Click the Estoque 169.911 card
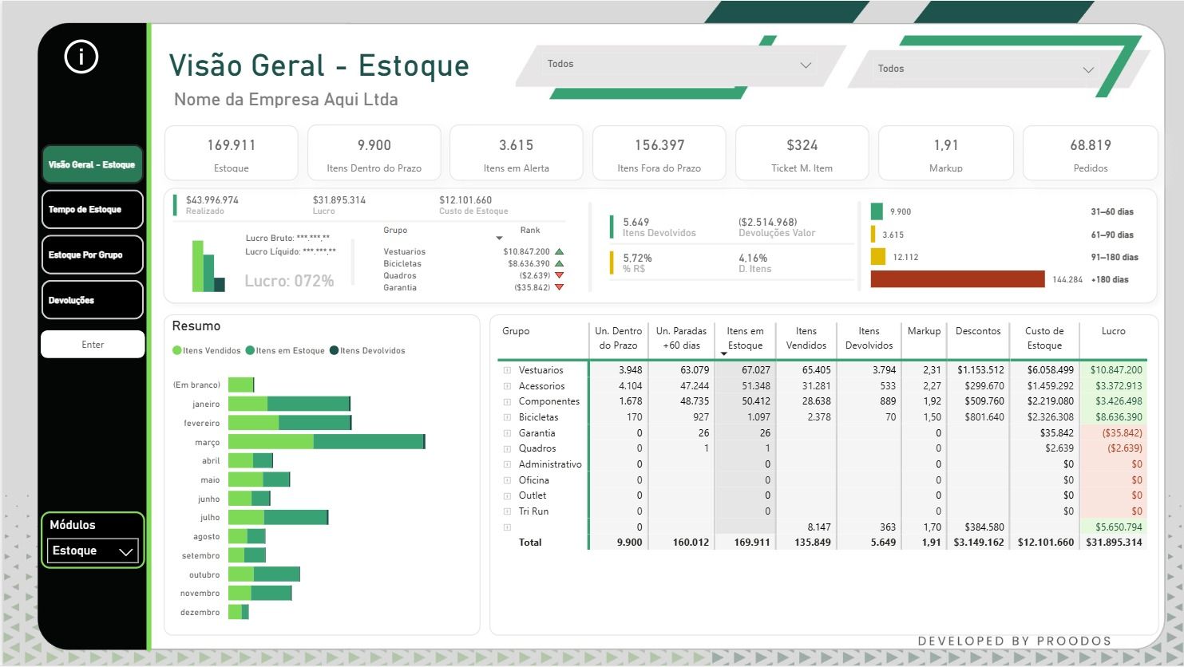Image resolution: width=1184 pixels, height=667 pixels. 232,153
